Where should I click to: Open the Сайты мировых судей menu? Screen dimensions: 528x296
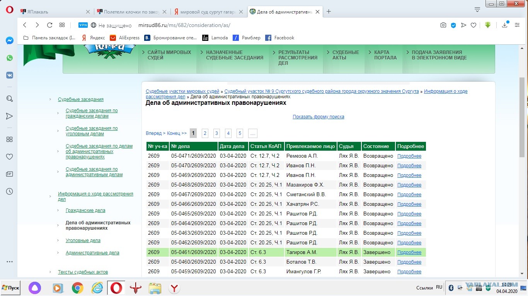tap(169, 55)
